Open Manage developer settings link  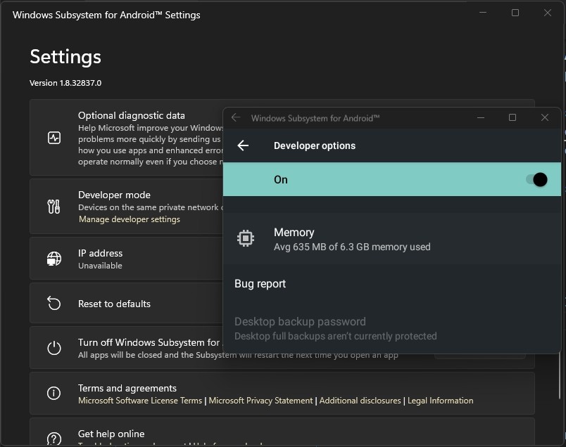130,219
